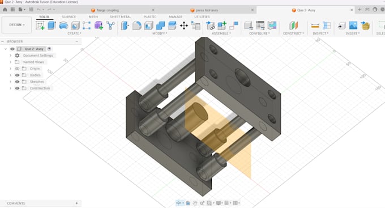
Task: Expand the Bodies node
Action: 11,75
